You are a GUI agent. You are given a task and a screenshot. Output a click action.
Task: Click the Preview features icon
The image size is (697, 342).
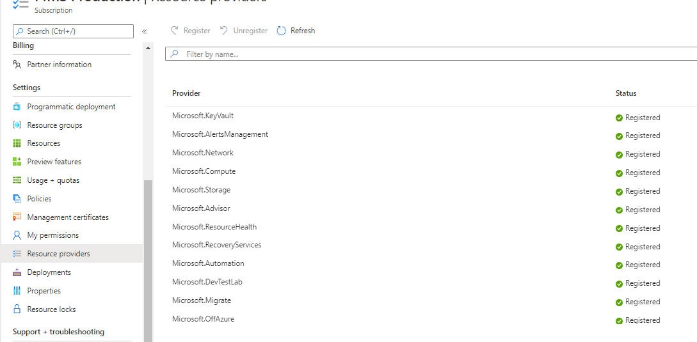17,162
